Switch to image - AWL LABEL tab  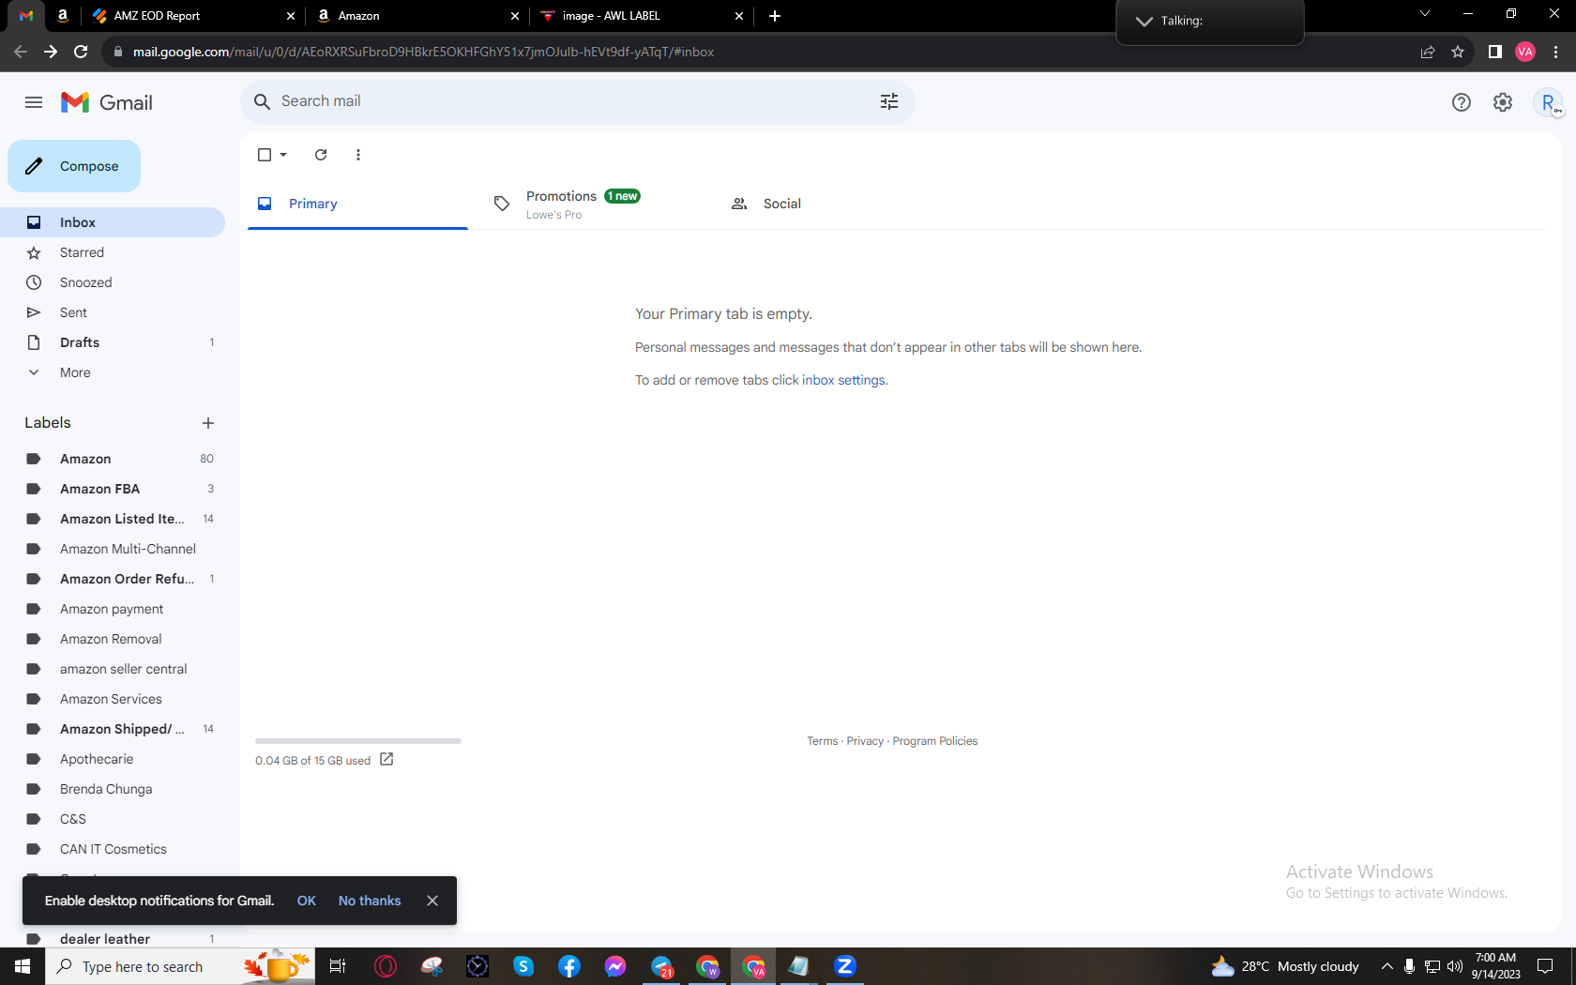pos(643,16)
